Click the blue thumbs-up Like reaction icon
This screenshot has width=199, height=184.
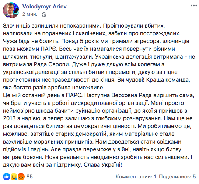[7, 177]
